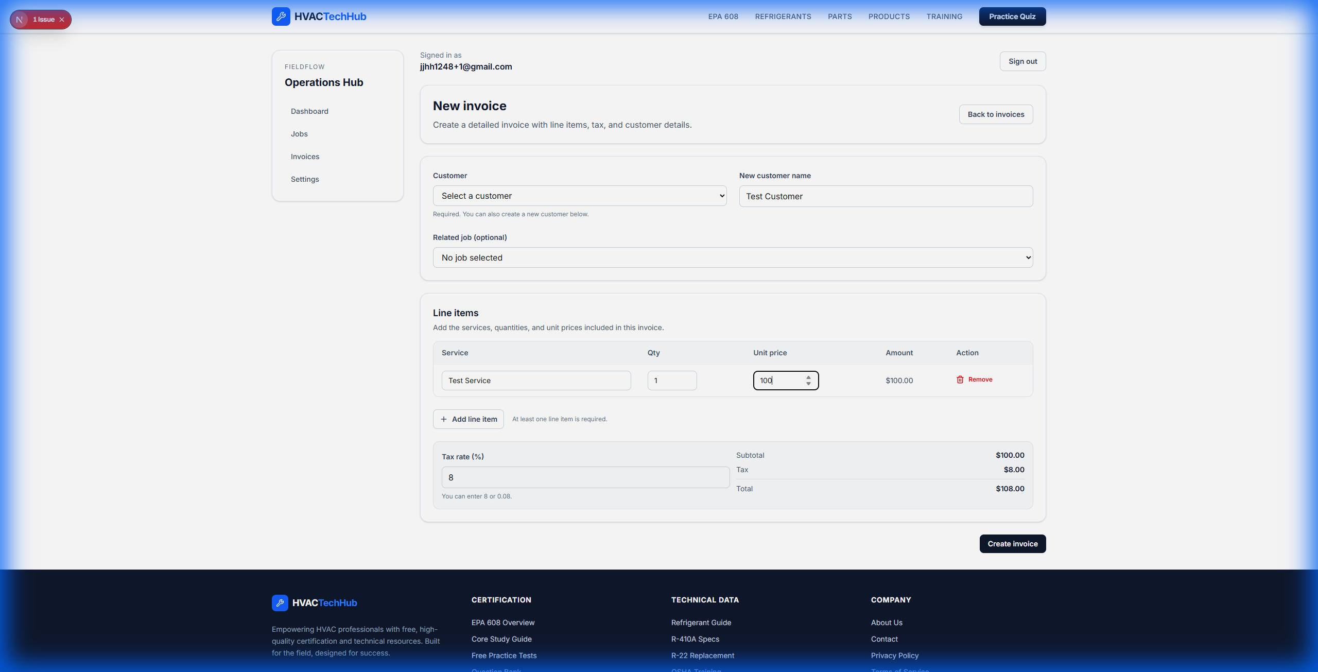1318x672 pixels.
Task: Select the Test Service field
Action: tap(536, 380)
